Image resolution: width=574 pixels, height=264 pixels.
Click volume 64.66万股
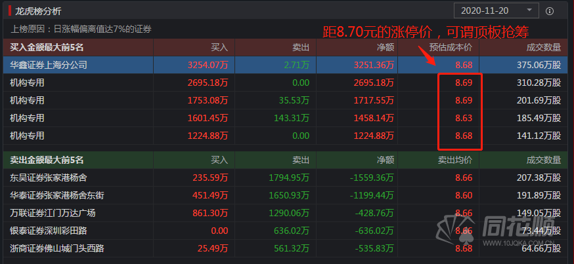tap(541, 248)
